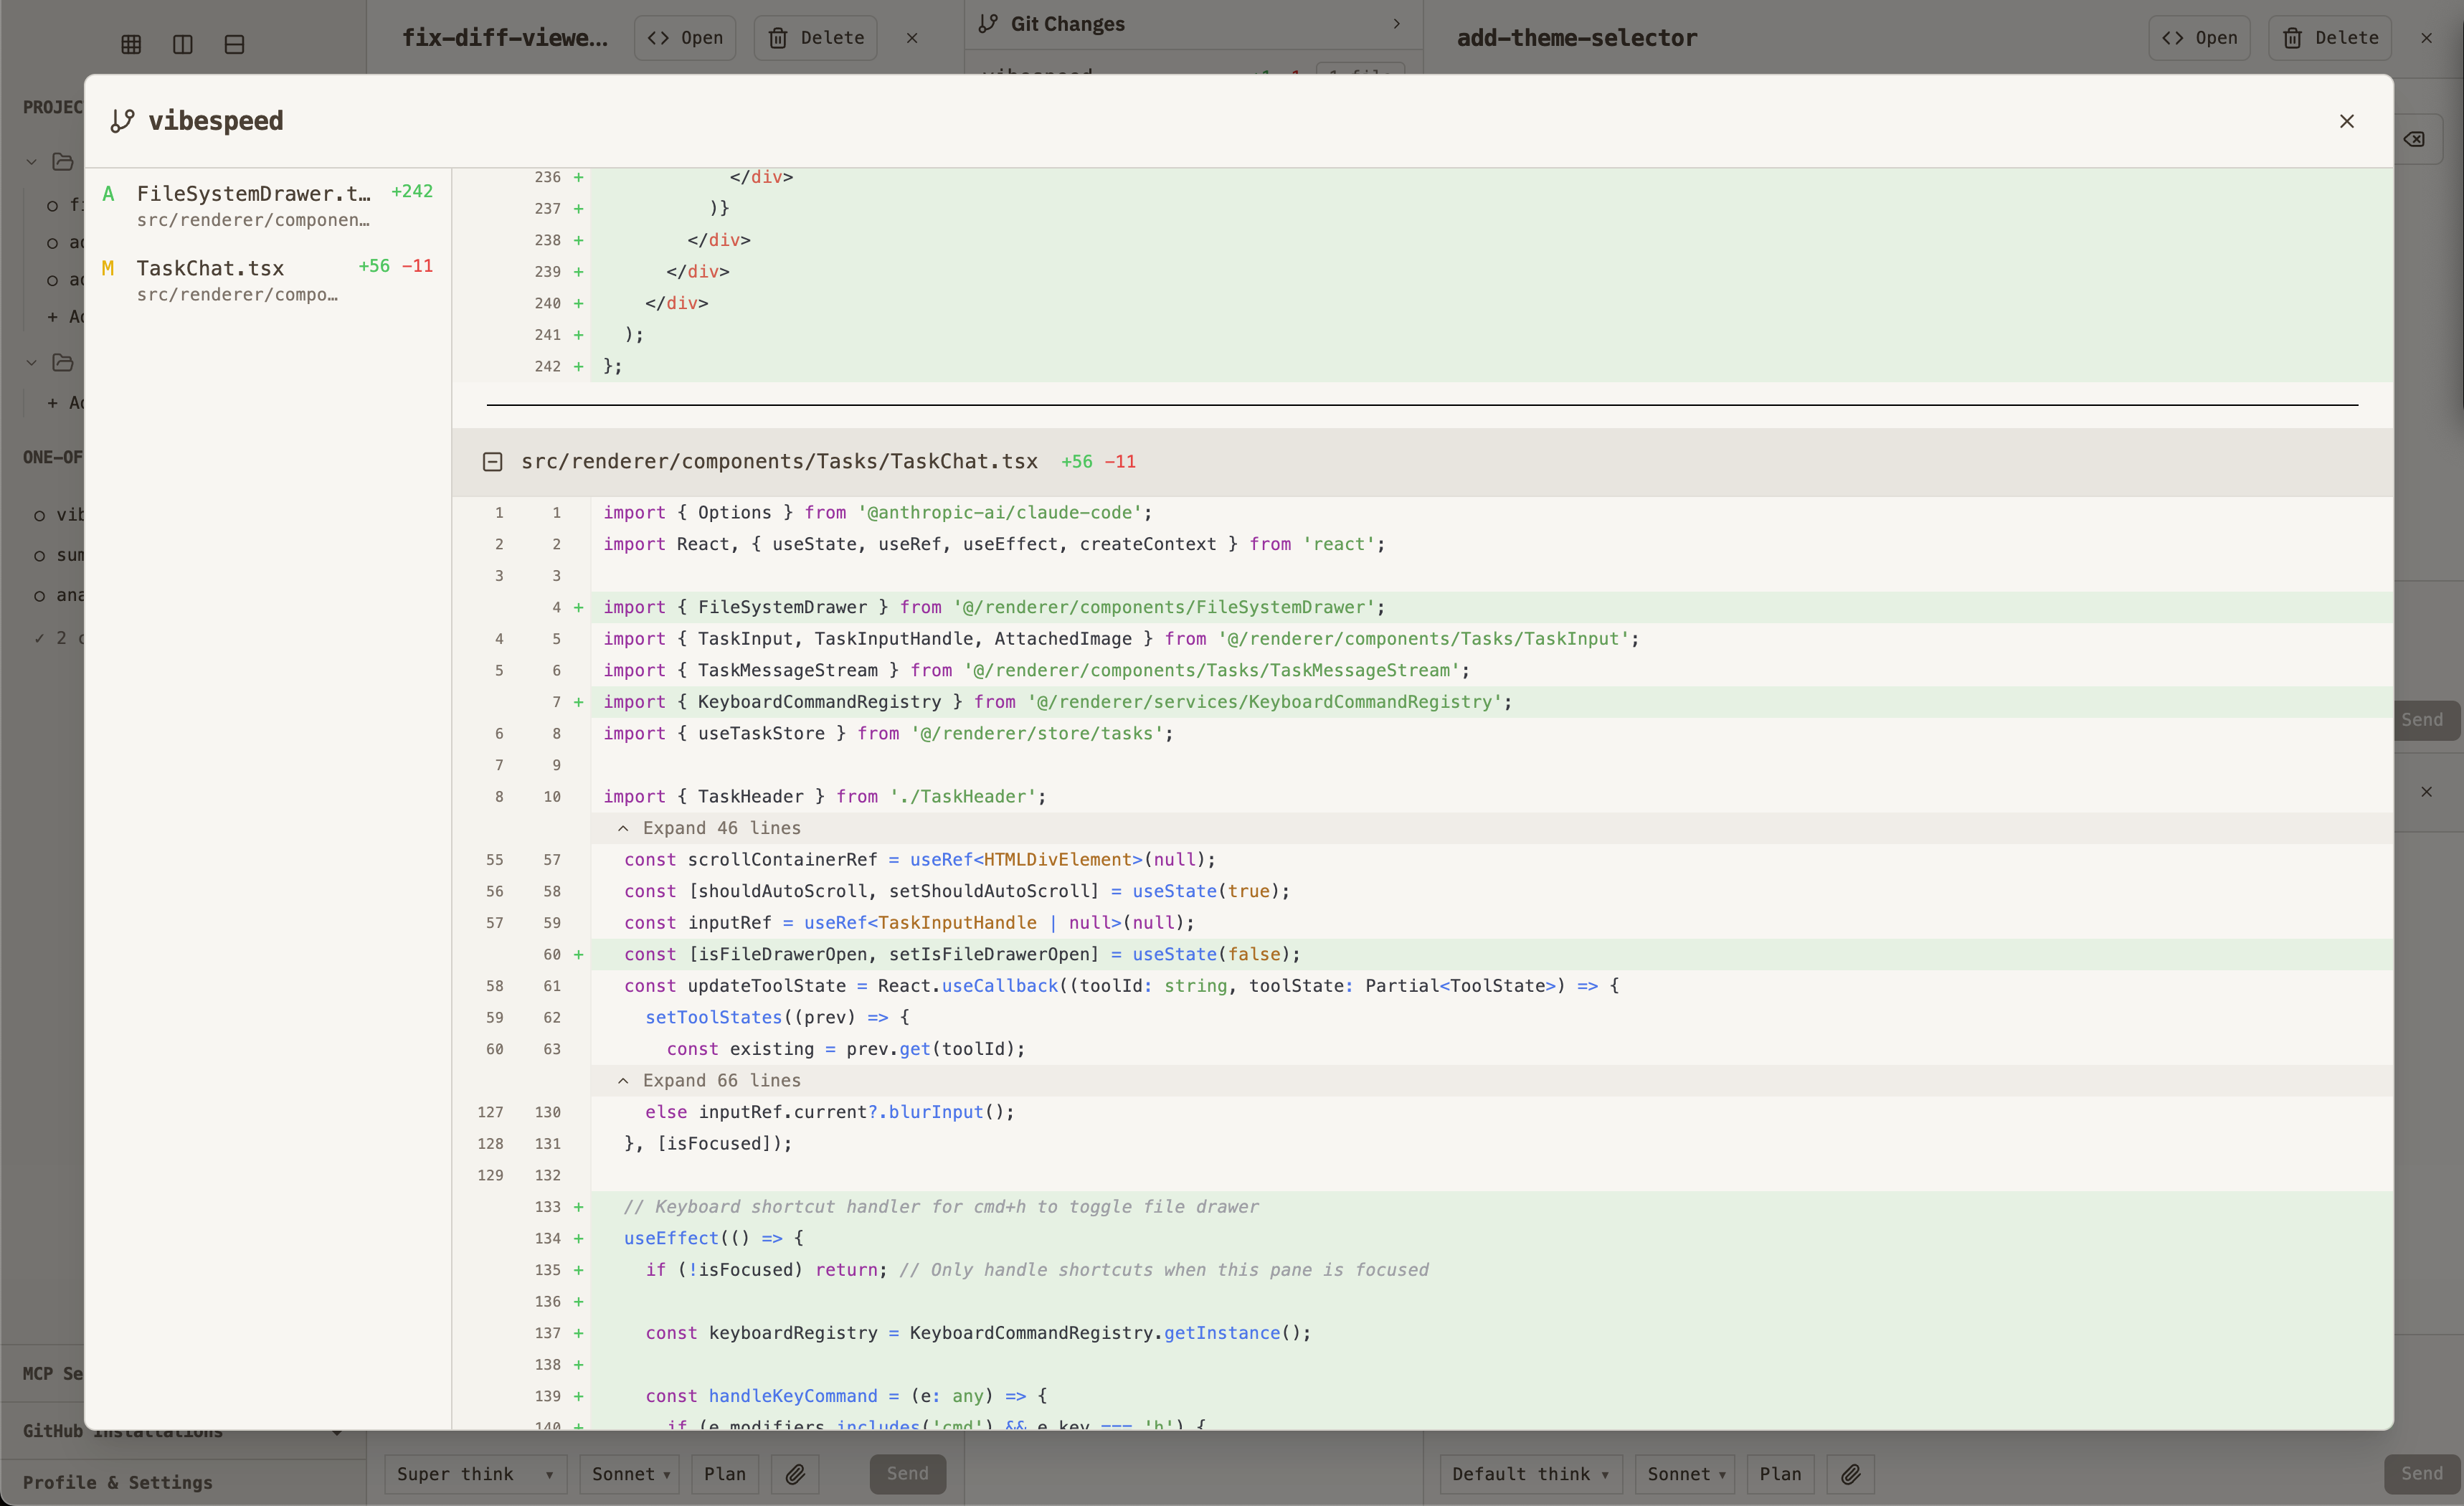
Task: Open Profile & Settings
Action: tap(118, 1482)
